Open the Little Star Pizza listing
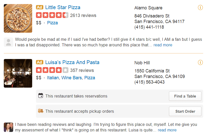Viewport: 209px width, 137px height. pyautogui.click(x=63, y=7)
